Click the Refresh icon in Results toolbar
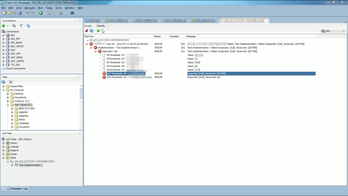The height and width of the screenshot is (196, 348). [x=92, y=31]
